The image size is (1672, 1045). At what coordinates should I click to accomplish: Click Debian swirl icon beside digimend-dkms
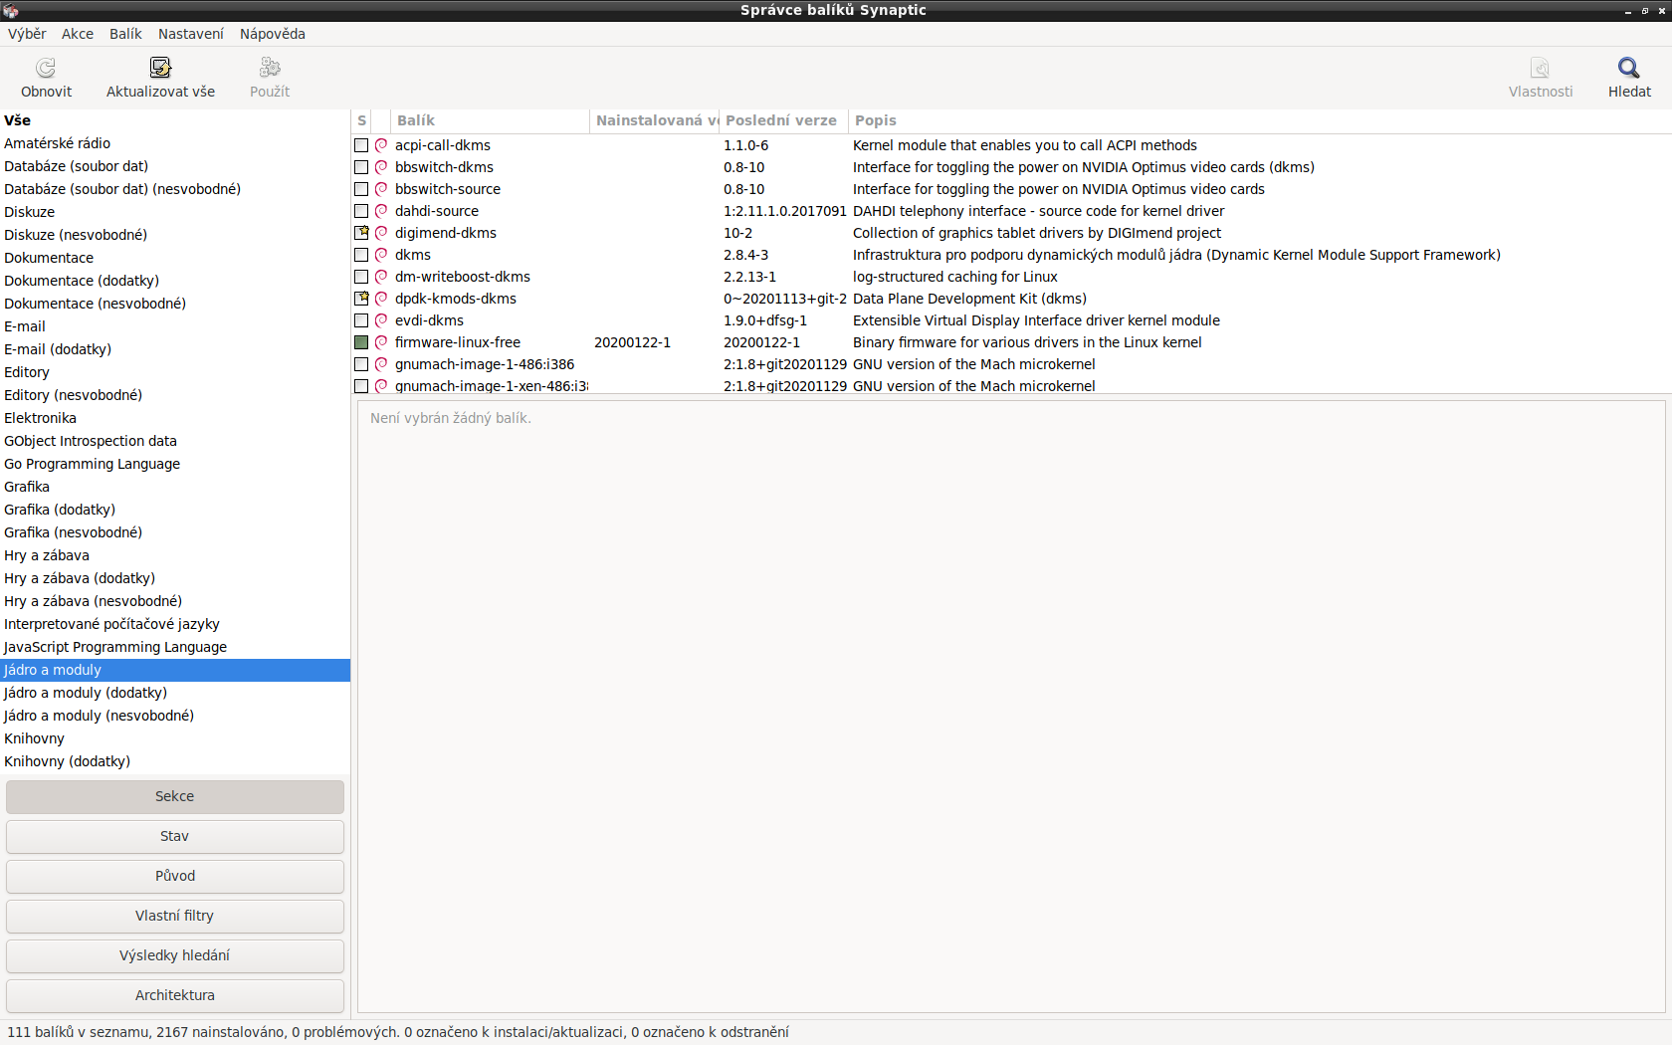(381, 233)
